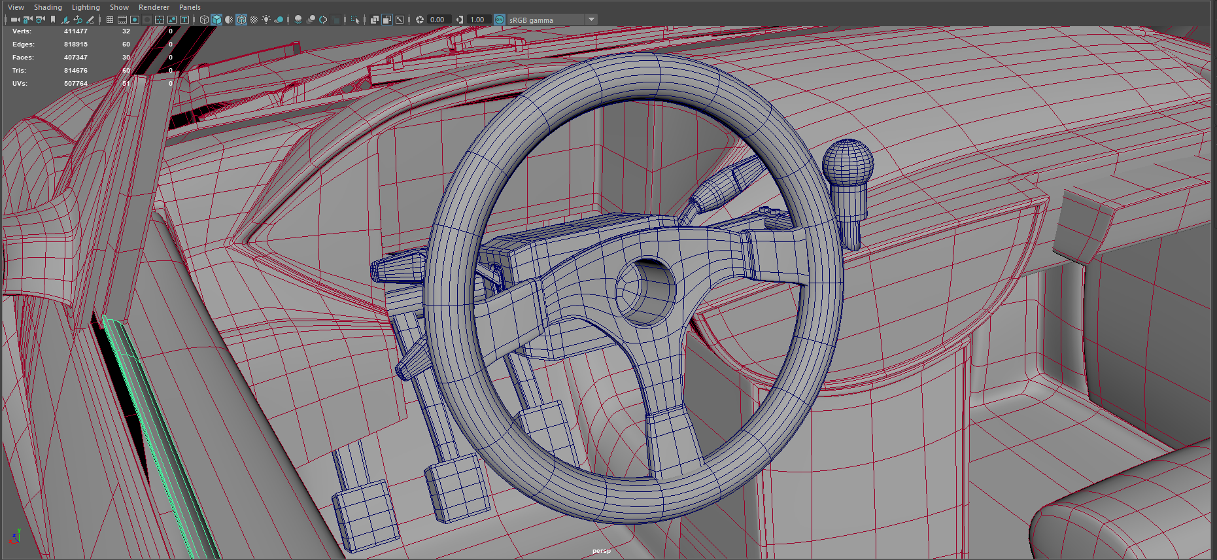Switch to Wireframe display cube icon
1217x560 pixels.
pyautogui.click(x=204, y=20)
